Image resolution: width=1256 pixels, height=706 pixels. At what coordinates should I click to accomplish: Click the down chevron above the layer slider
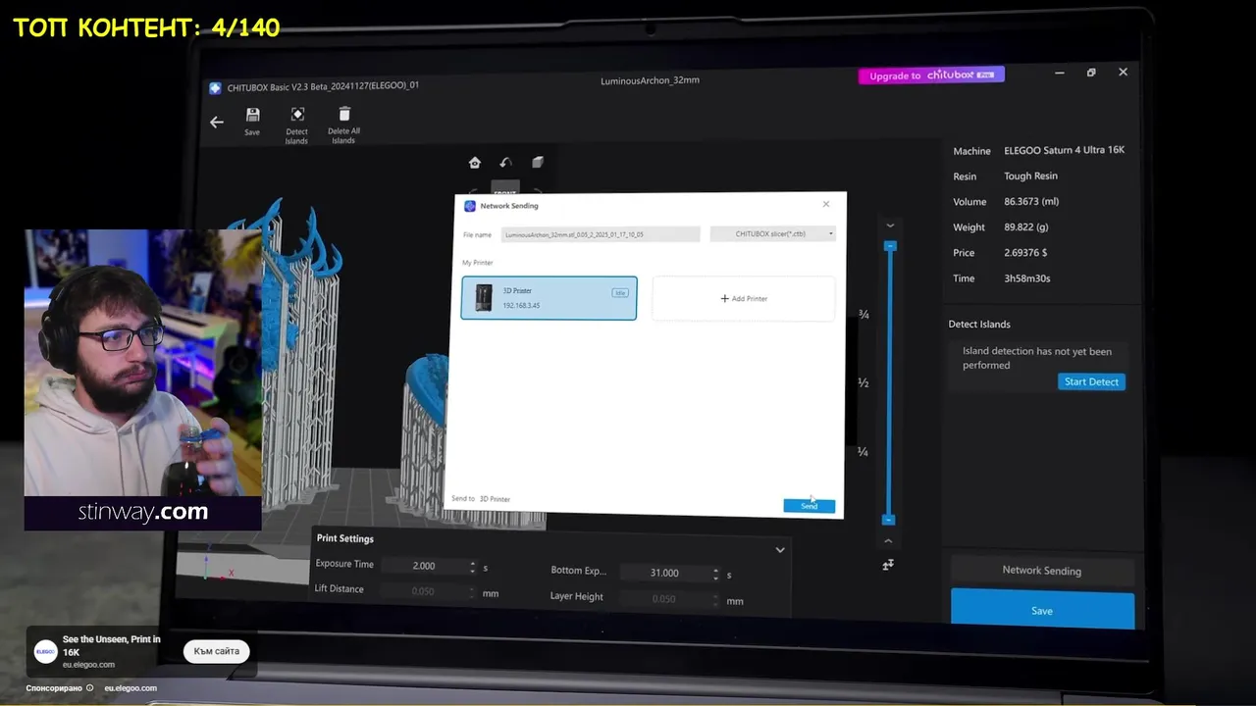[890, 226]
